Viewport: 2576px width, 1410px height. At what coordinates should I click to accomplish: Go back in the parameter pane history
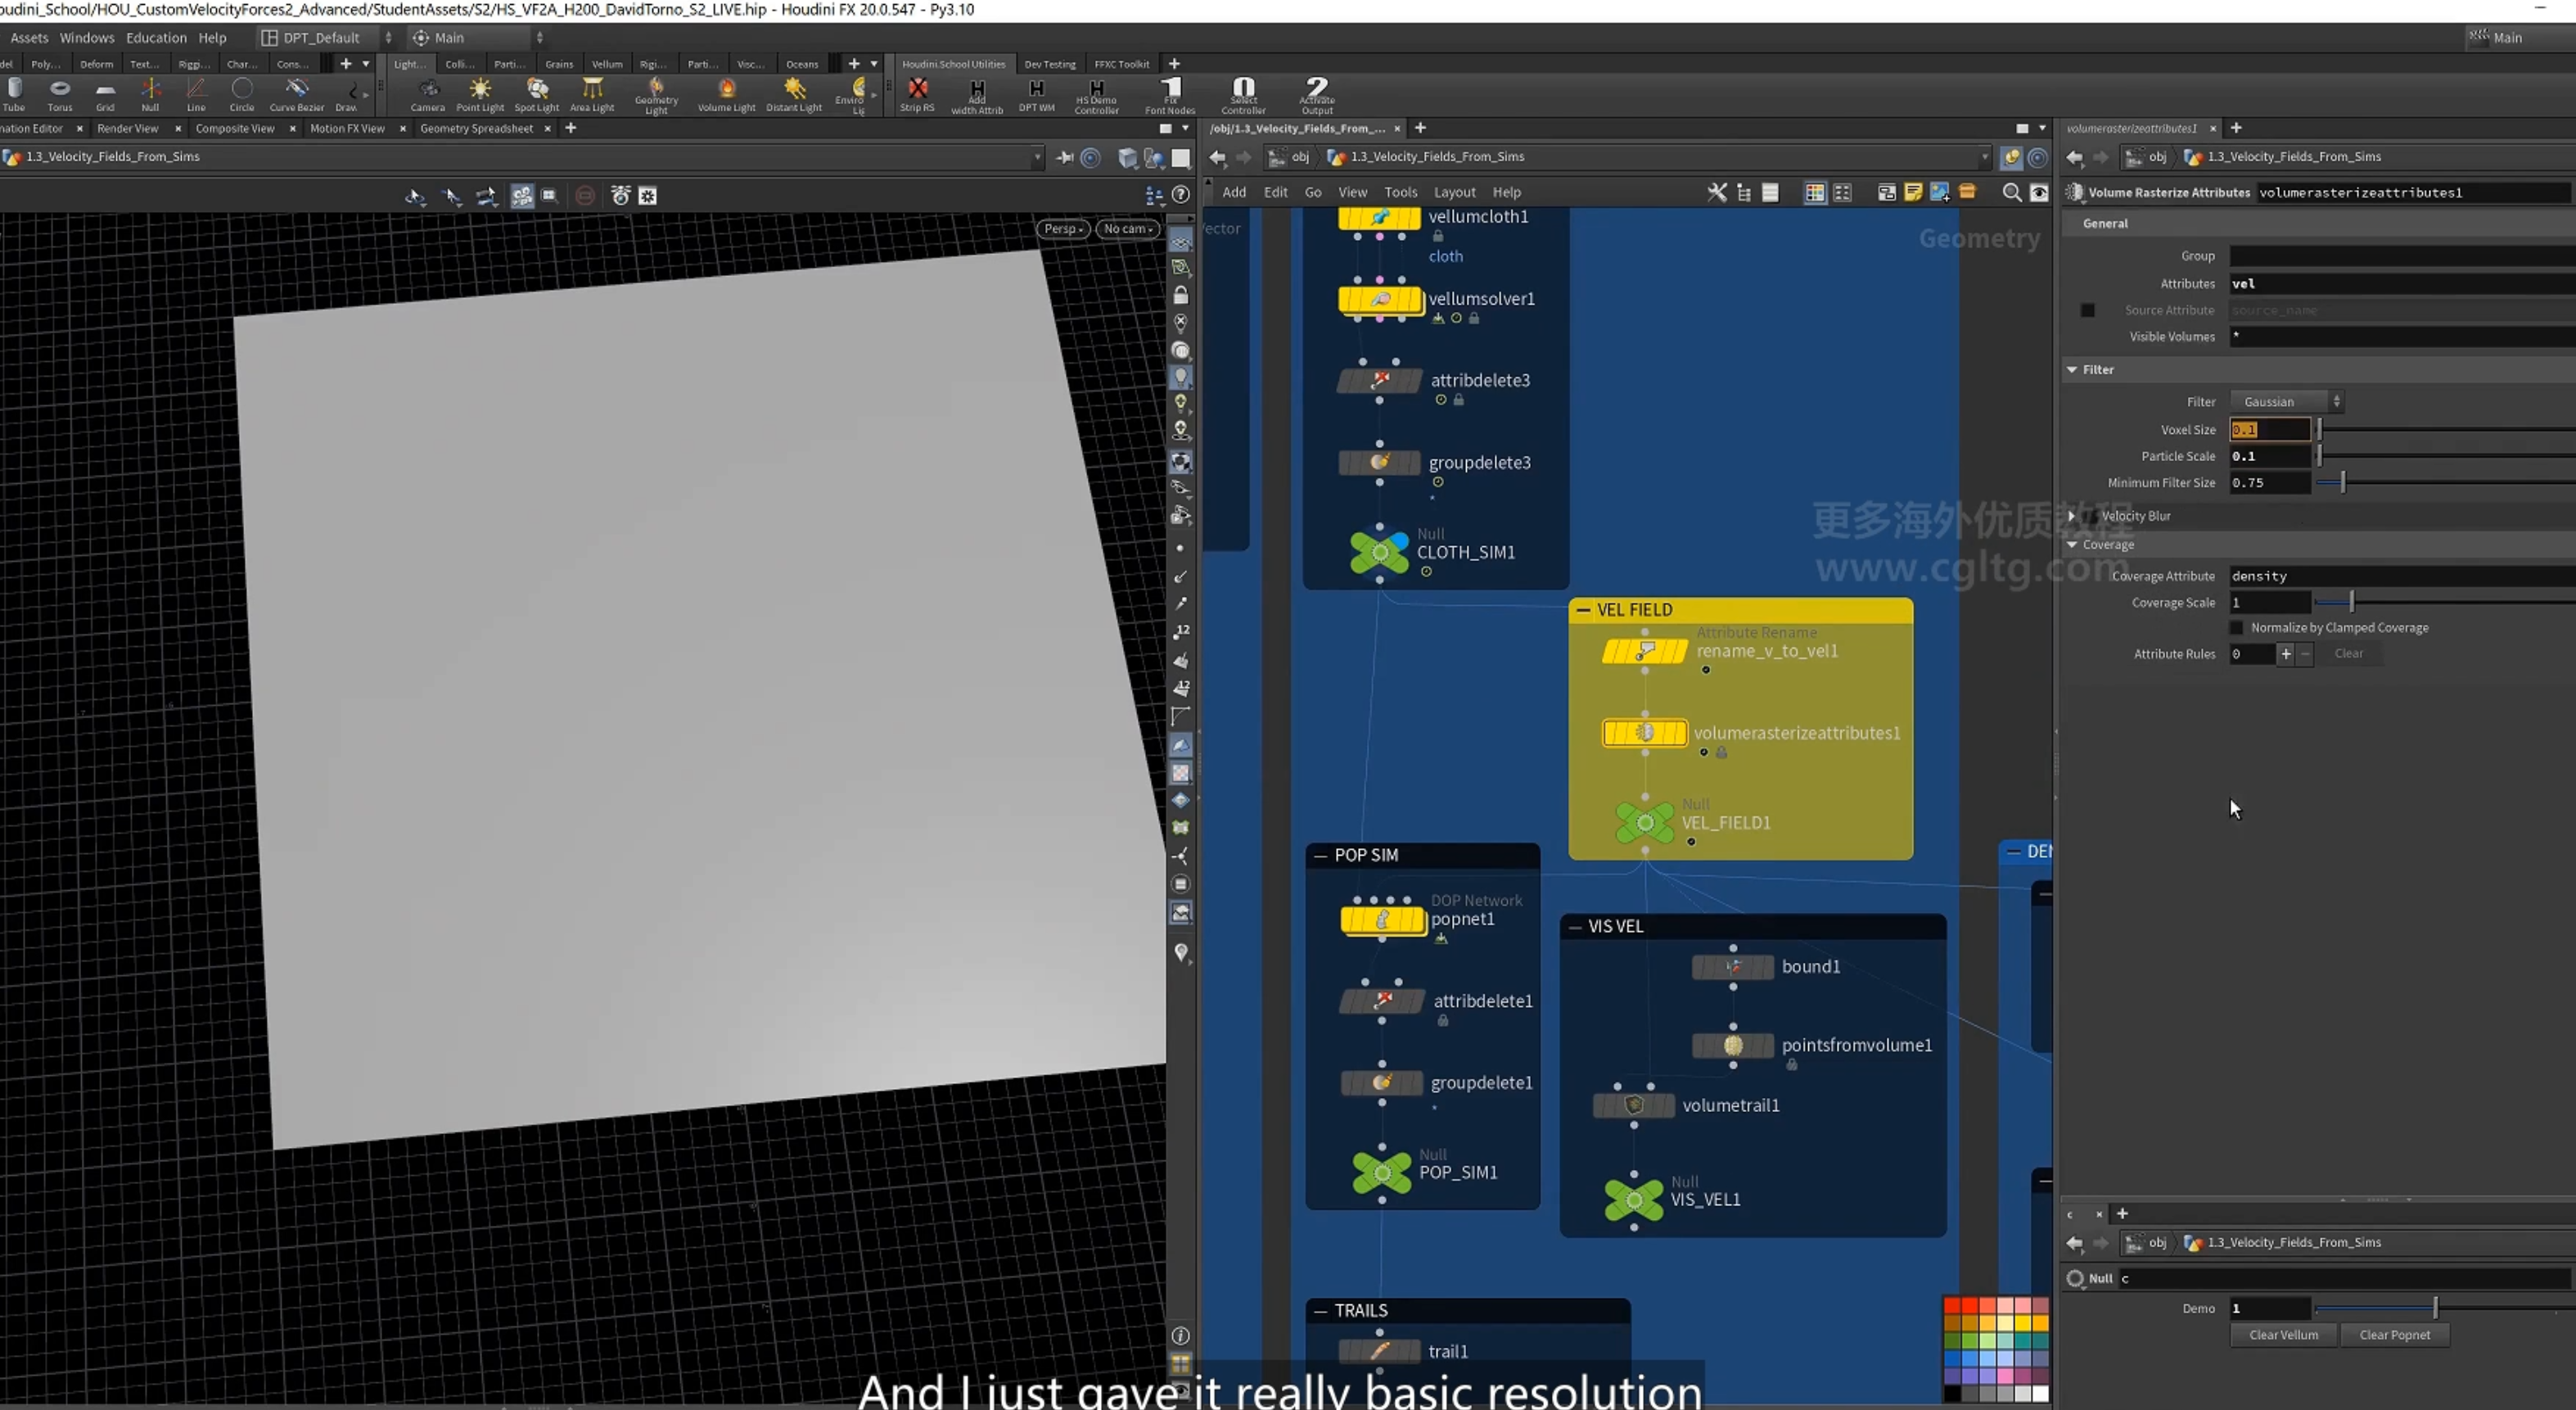pyautogui.click(x=2075, y=157)
